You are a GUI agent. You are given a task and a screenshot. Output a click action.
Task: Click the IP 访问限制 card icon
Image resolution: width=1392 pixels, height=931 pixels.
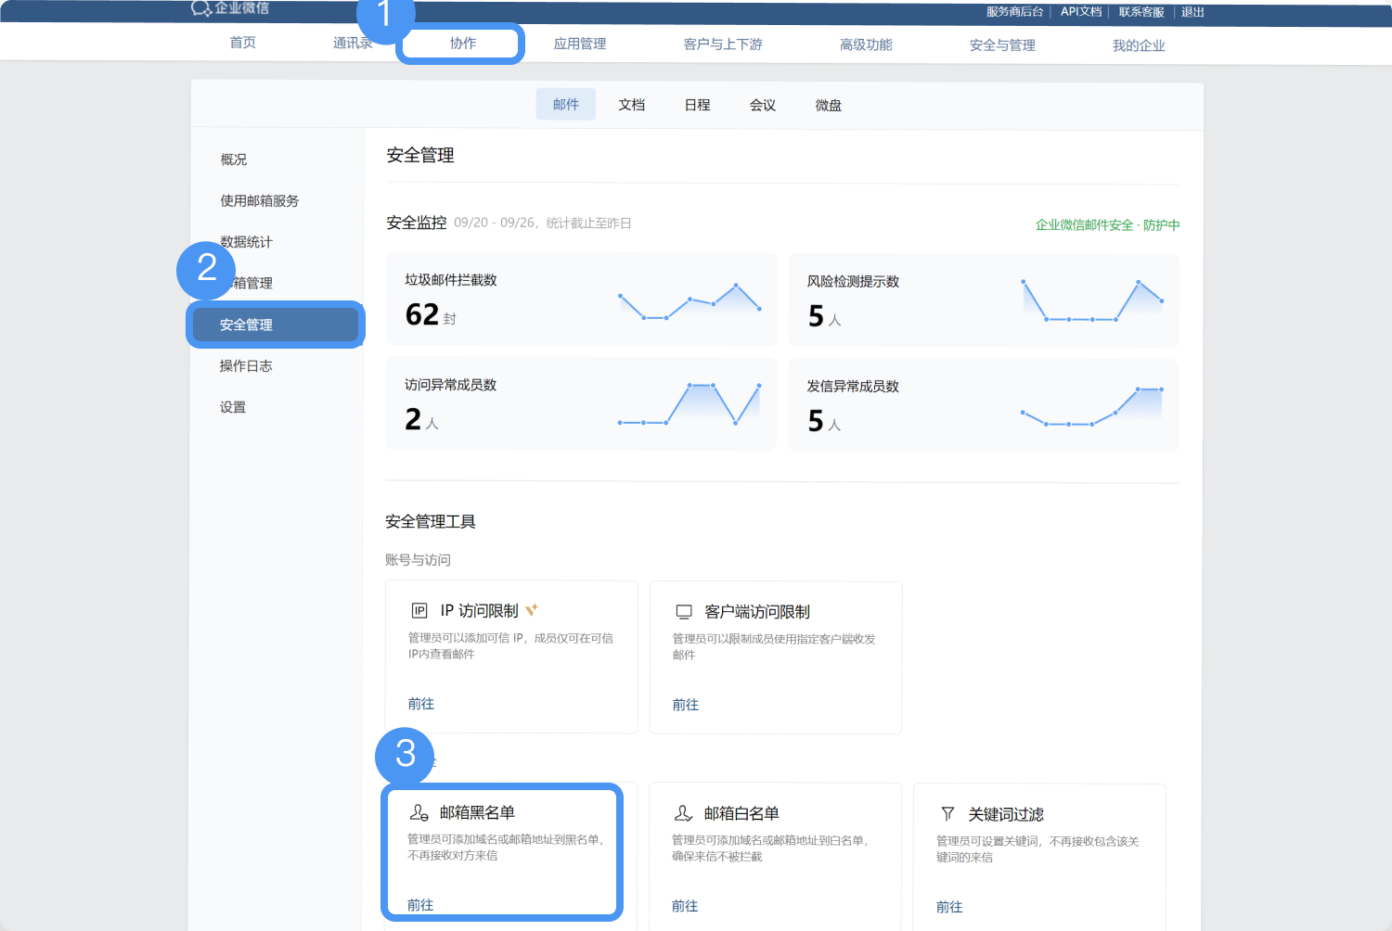tap(419, 610)
